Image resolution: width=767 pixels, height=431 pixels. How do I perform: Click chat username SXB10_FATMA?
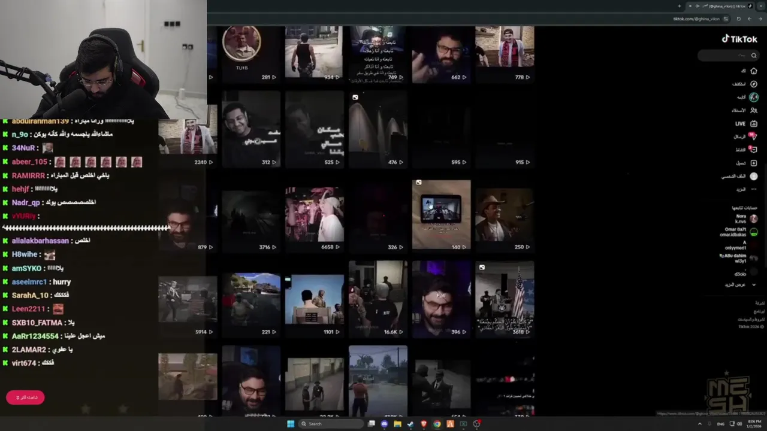tap(37, 323)
